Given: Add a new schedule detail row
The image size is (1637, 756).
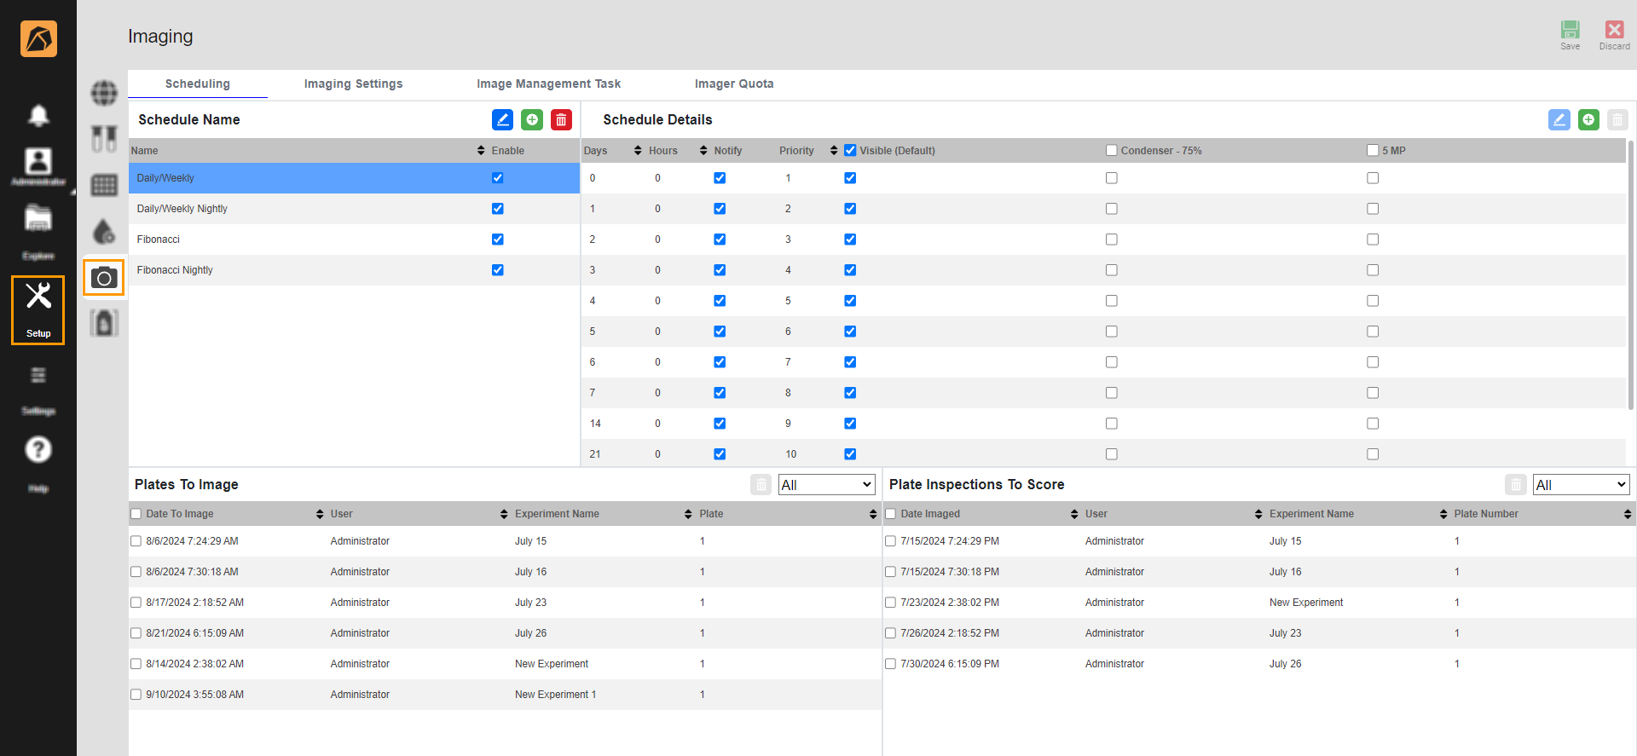Looking at the screenshot, I should click(1588, 120).
